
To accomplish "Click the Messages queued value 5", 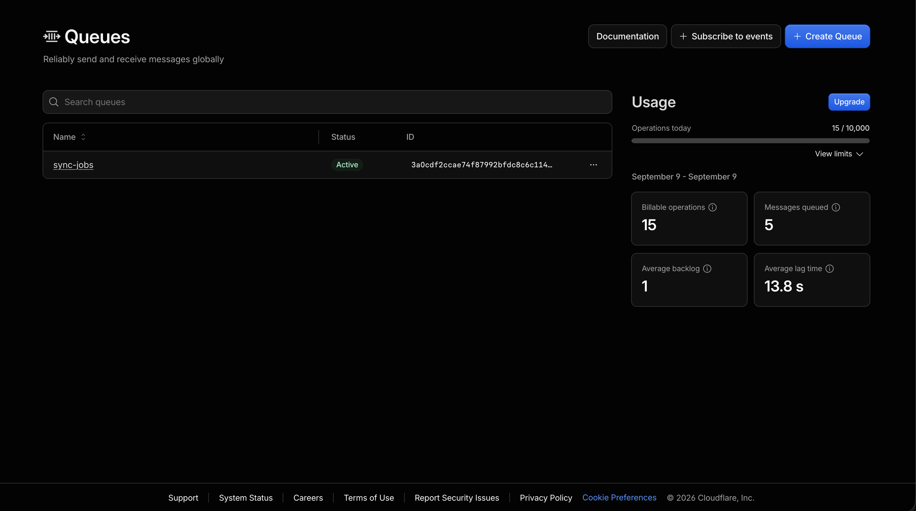I will [x=769, y=225].
